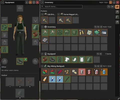Screen dimensions: 120x100
Task: Select the white socks in Equipped section
Action: click(74, 59)
